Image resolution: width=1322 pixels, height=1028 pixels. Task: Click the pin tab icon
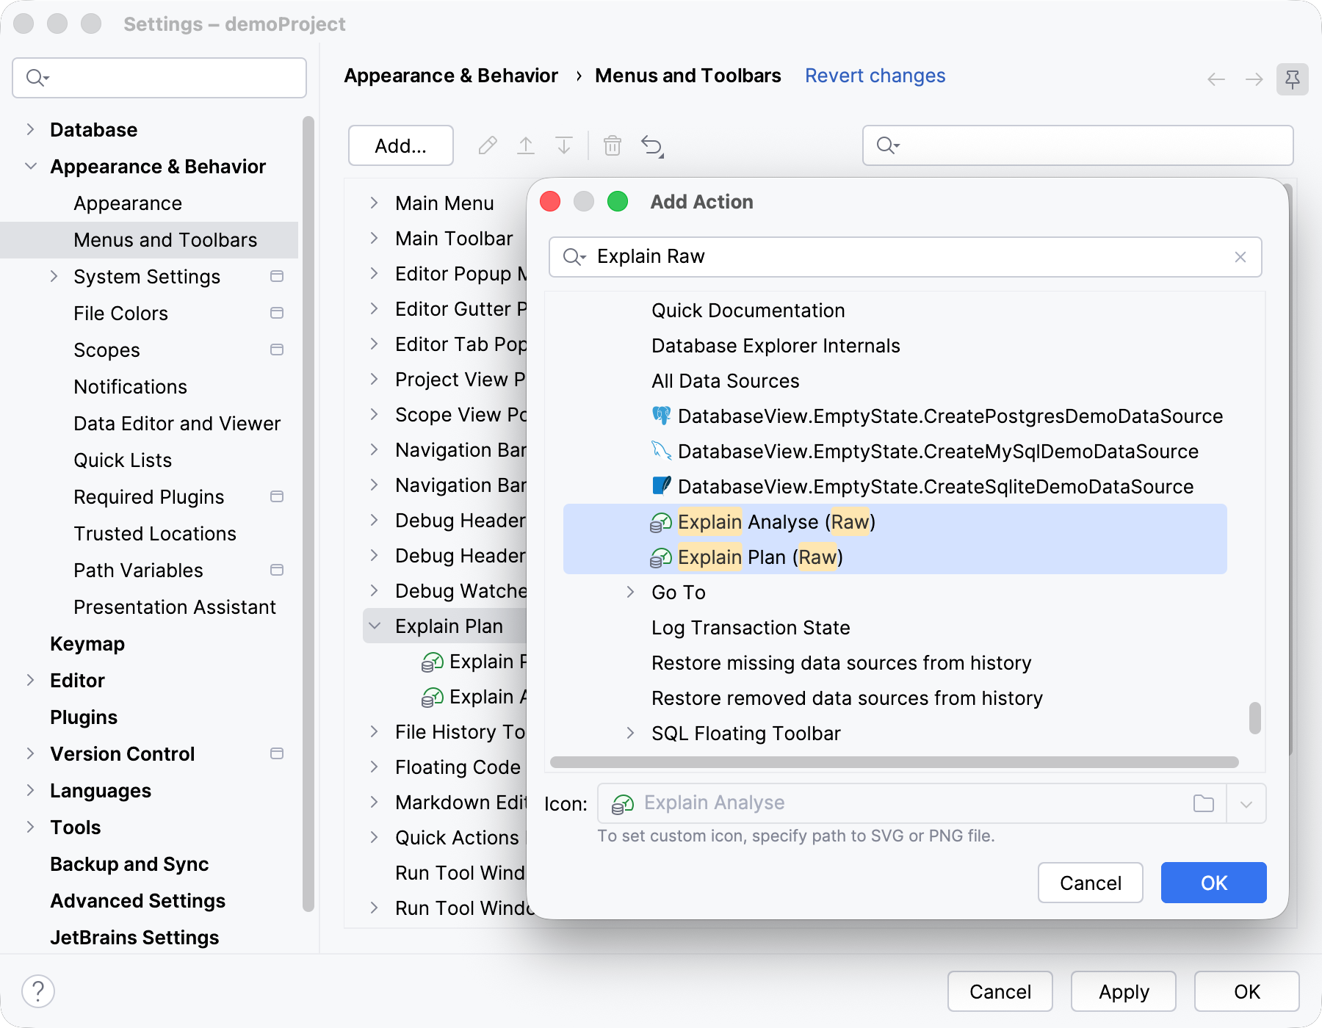(1293, 79)
